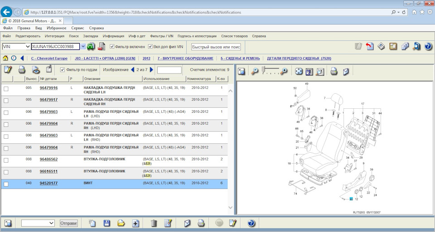Click parts list scrollbar down arrow
This screenshot has height=232, width=435.
pyautogui.click(x=230, y=207)
